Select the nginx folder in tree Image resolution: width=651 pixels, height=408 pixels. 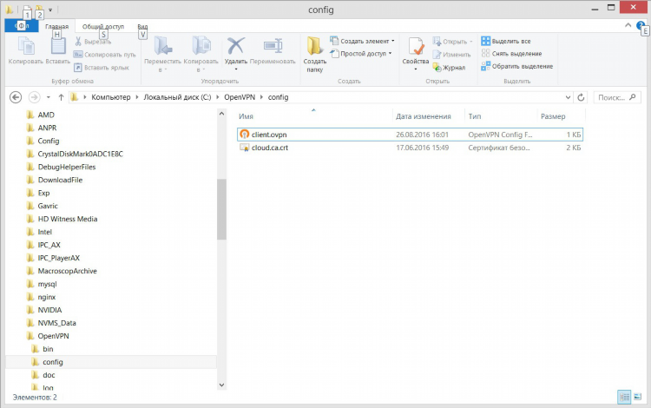tap(47, 297)
